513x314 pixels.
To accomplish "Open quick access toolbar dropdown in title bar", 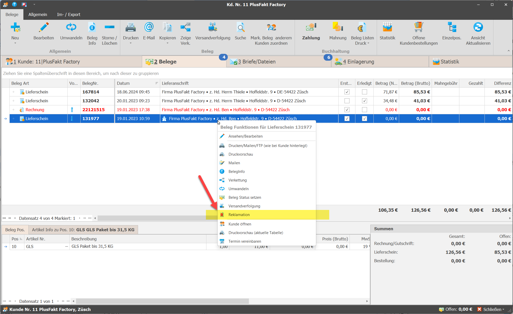I will (34, 4).
